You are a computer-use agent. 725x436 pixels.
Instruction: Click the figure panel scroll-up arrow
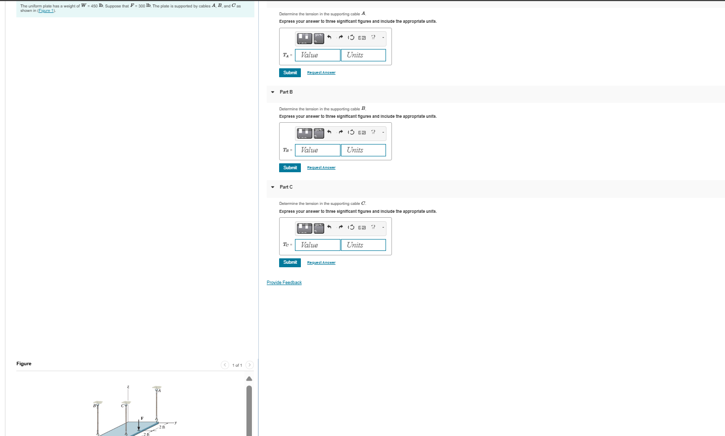249,379
